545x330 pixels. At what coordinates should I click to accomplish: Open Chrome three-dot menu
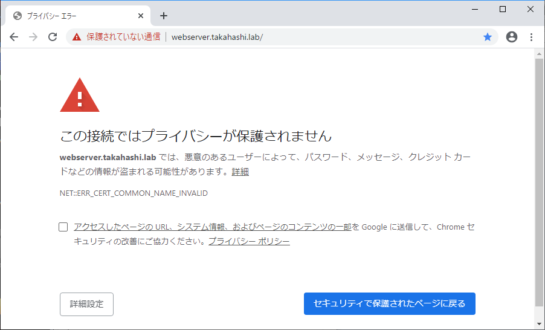[x=531, y=37]
